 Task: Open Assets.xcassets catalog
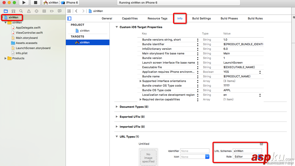coord(27,43)
